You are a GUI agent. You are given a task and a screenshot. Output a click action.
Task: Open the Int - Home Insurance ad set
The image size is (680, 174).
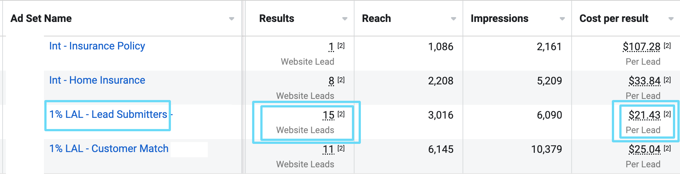tap(97, 80)
